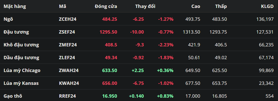
Task: Select volume value 136,197
Action: coord(265,19)
